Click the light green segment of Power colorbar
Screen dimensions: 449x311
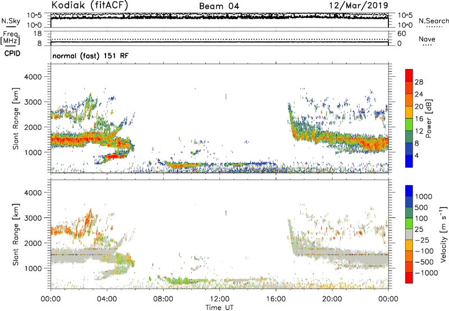[409, 124]
